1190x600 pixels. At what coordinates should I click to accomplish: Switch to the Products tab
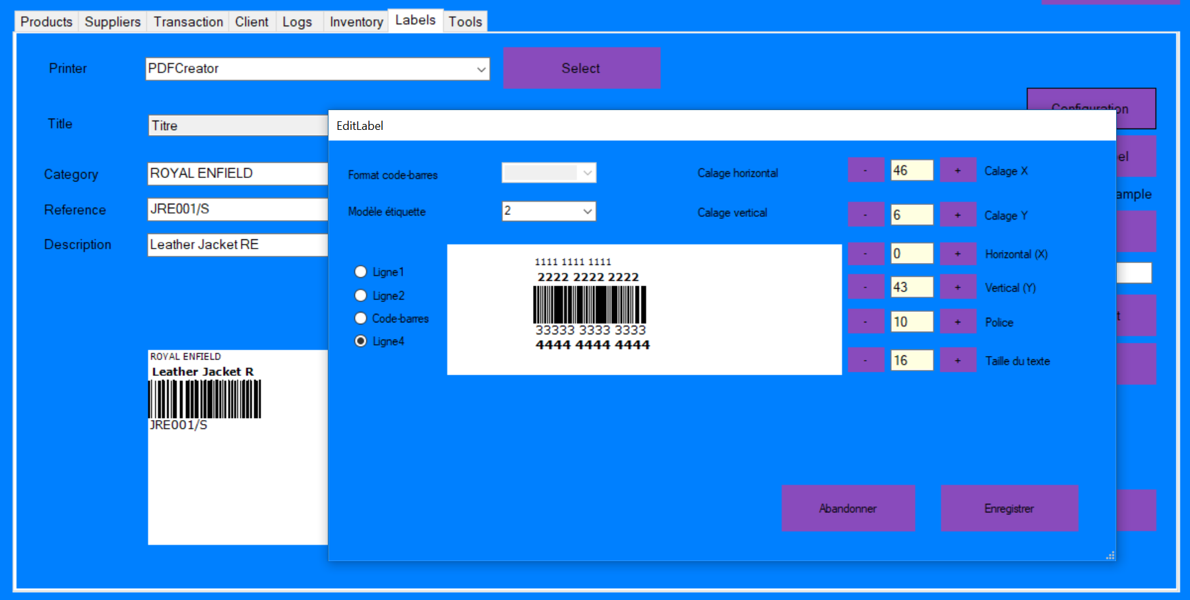(x=45, y=21)
